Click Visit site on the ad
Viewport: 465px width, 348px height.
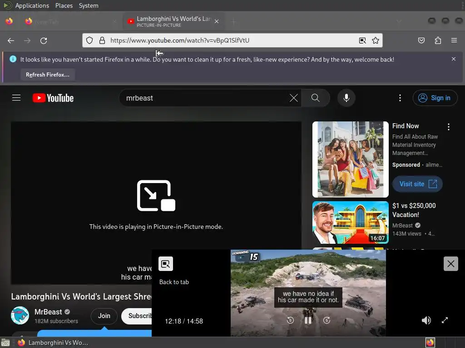point(418,184)
